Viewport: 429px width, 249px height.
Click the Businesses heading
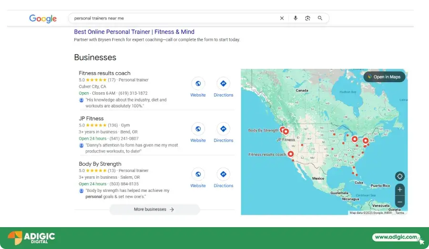(95, 57)
